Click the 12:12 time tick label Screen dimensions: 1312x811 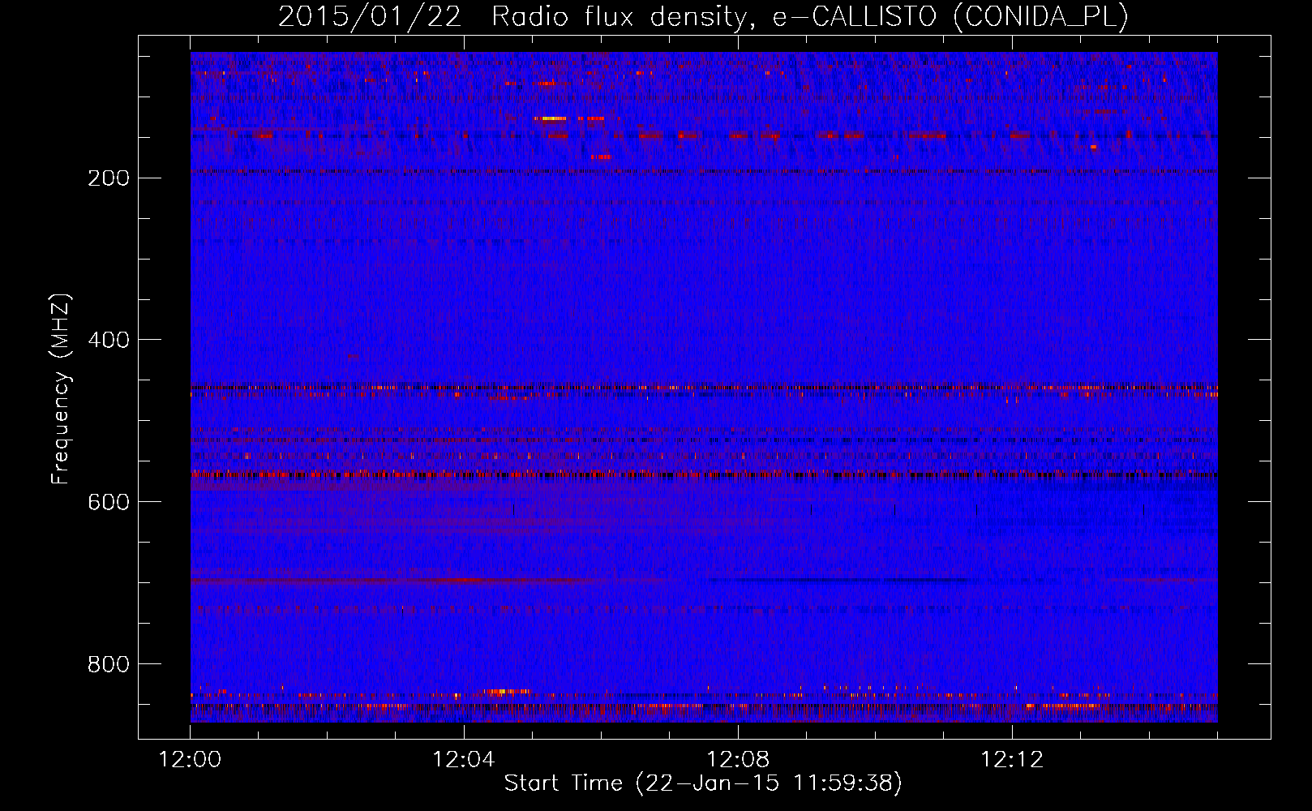pos(1012,759)
